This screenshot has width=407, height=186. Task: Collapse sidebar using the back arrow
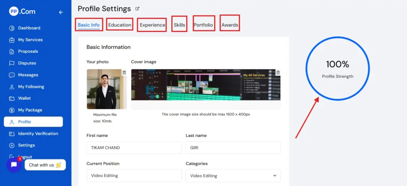61,12
